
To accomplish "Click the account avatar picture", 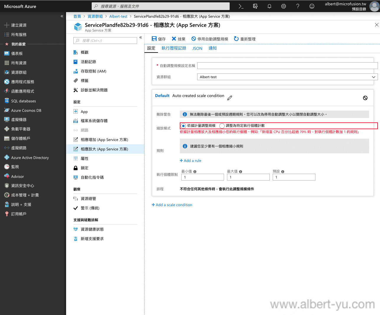I will click(374, 6).
